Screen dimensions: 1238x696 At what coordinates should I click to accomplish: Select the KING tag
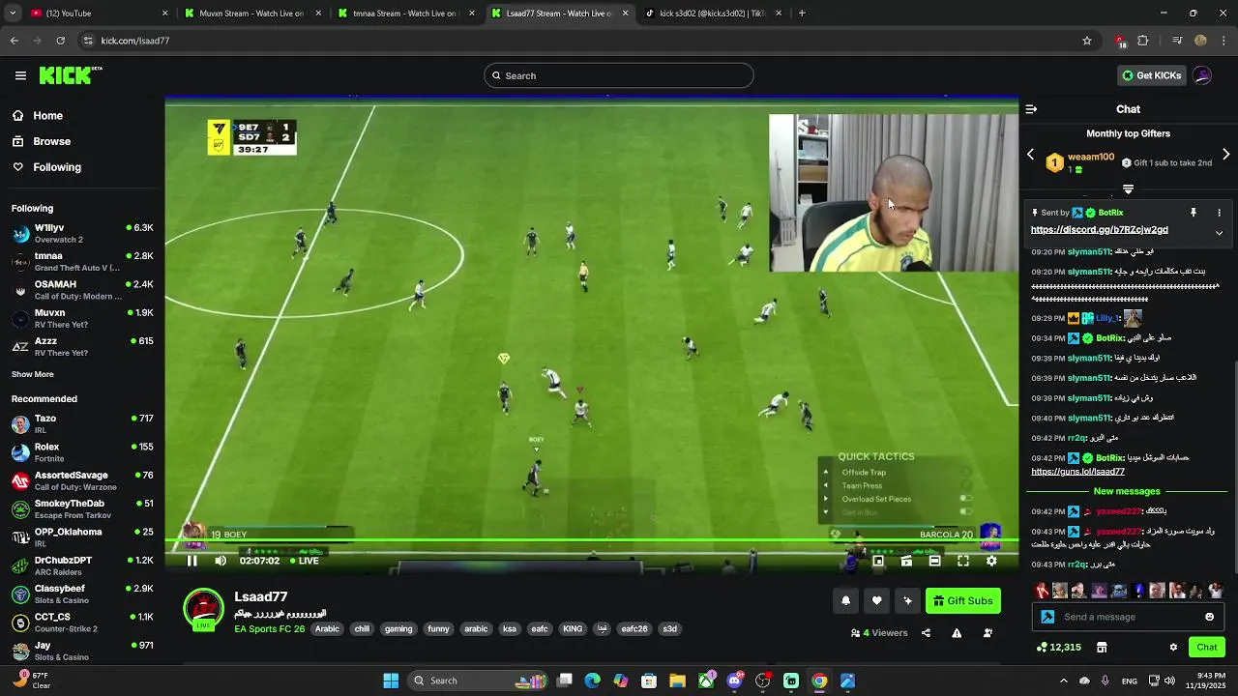point(573,629)
